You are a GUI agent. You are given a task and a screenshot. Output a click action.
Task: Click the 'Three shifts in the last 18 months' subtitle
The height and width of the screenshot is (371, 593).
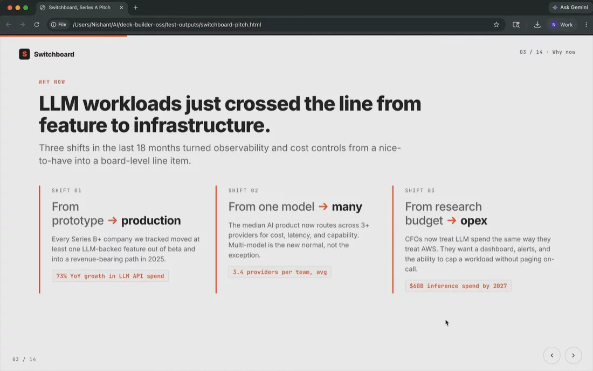(x=220, y=154)
